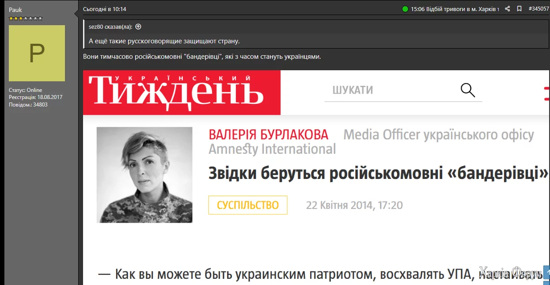Open the share post icon
Image resolution: width=550 pixels, height=285 pixels.
click(x=508, y=9)
